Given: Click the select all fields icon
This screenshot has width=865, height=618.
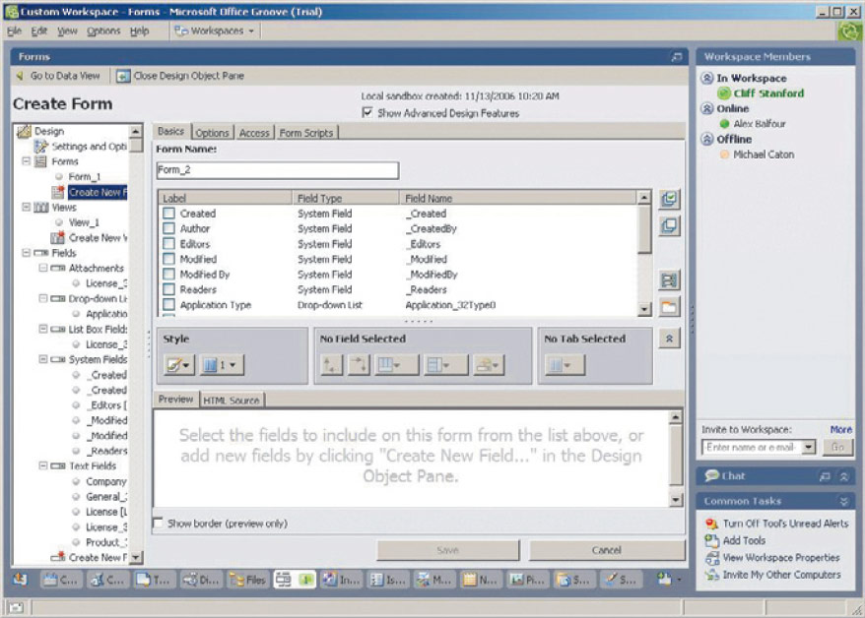Looking at the screenshot, I should click(669, 200).
